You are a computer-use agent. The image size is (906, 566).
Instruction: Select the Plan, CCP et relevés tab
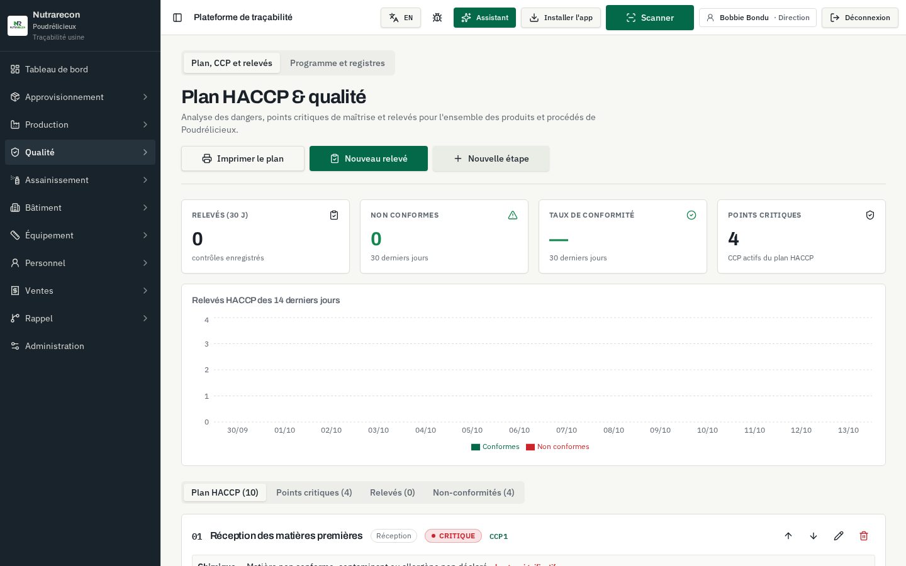pos(232,63)
